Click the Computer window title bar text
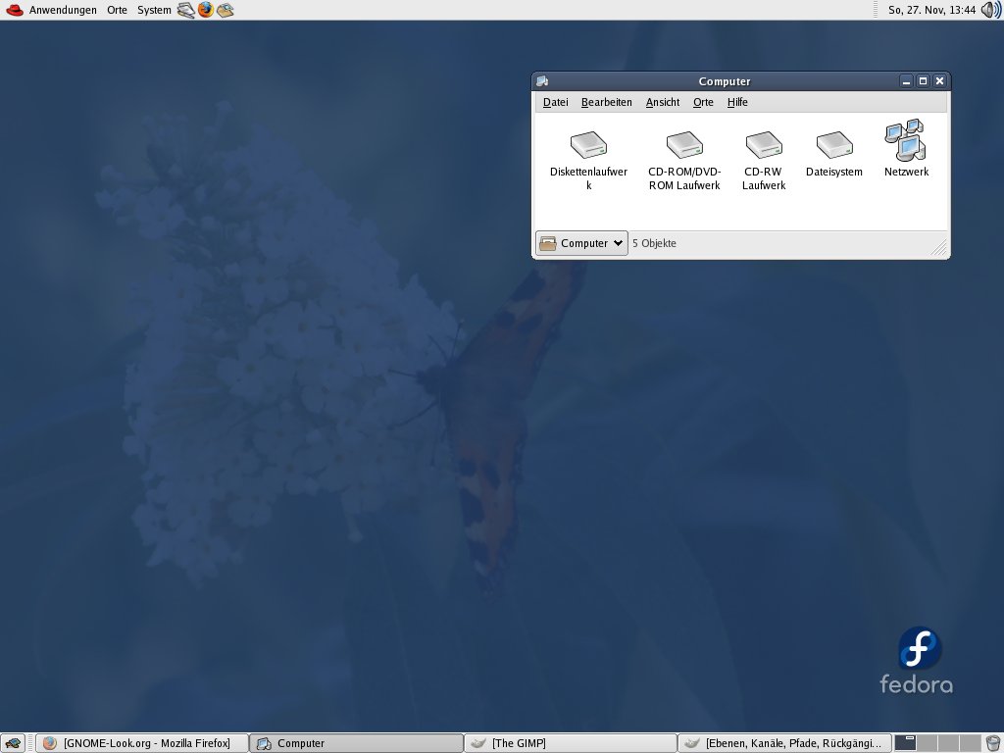Image resolution: width=1004 pixels, height=753 pixels. (725, 81)
